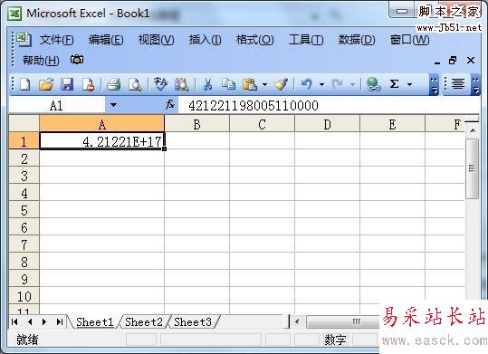This screenshot has width=488, height=354.
Task: Click the fx Insert Function button
Action: coord(170,105)
